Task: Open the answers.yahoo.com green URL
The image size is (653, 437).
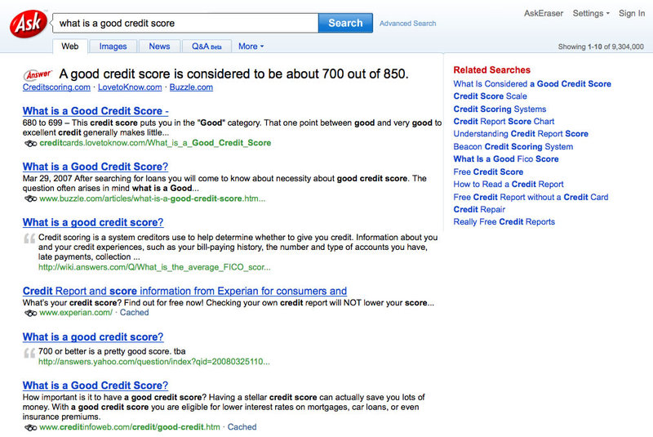Action: [154, 362]
